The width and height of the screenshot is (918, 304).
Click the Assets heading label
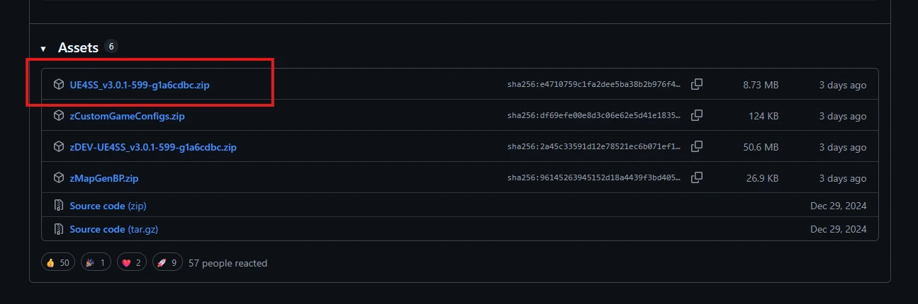coord(78,48)
